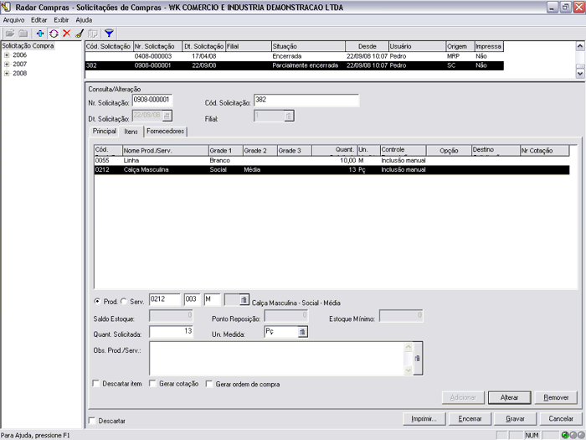Check the Gerar cotação checkbox
Image resolution: width=586 pixels, height=440 pixels.
coord(152,384)
